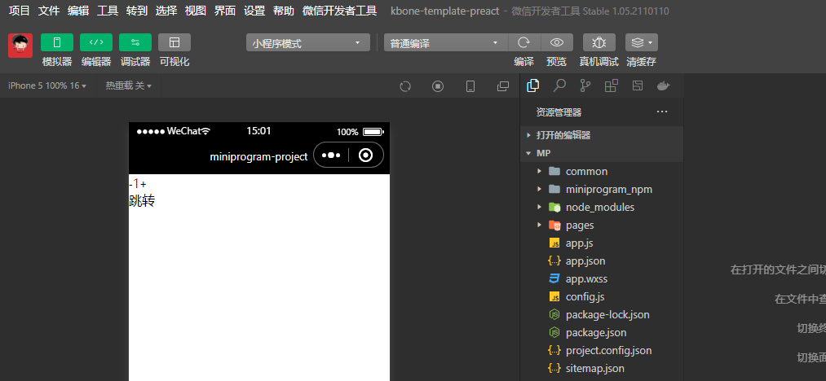Open the package.json file
Viewport: 826px width, 381px height.
click(x=602, y=333)
